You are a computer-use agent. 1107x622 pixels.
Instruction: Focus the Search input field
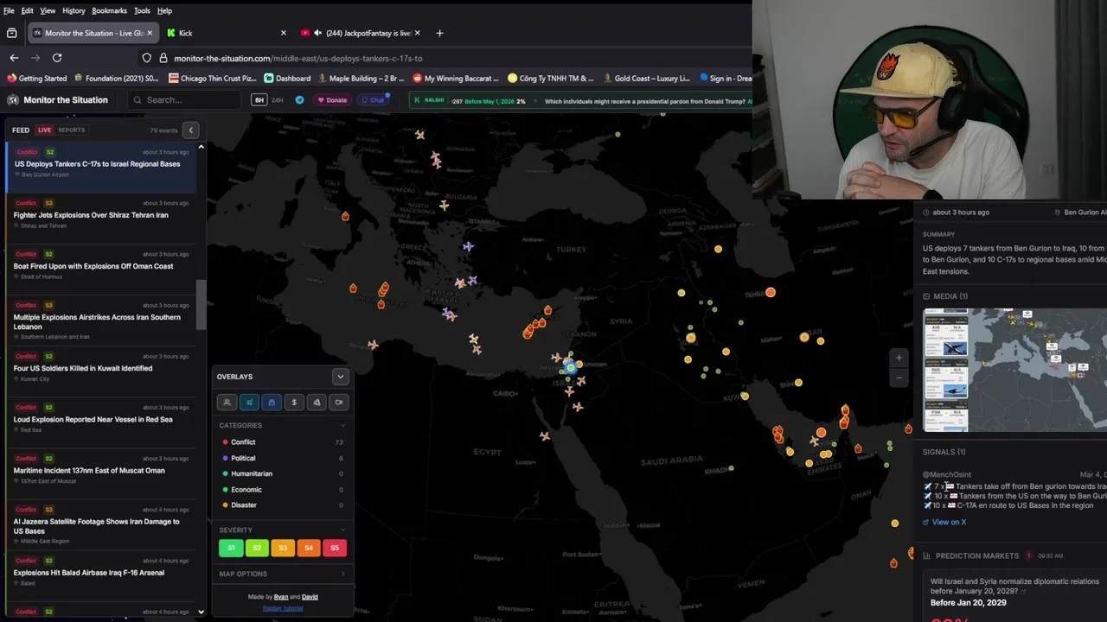(186, 100)
